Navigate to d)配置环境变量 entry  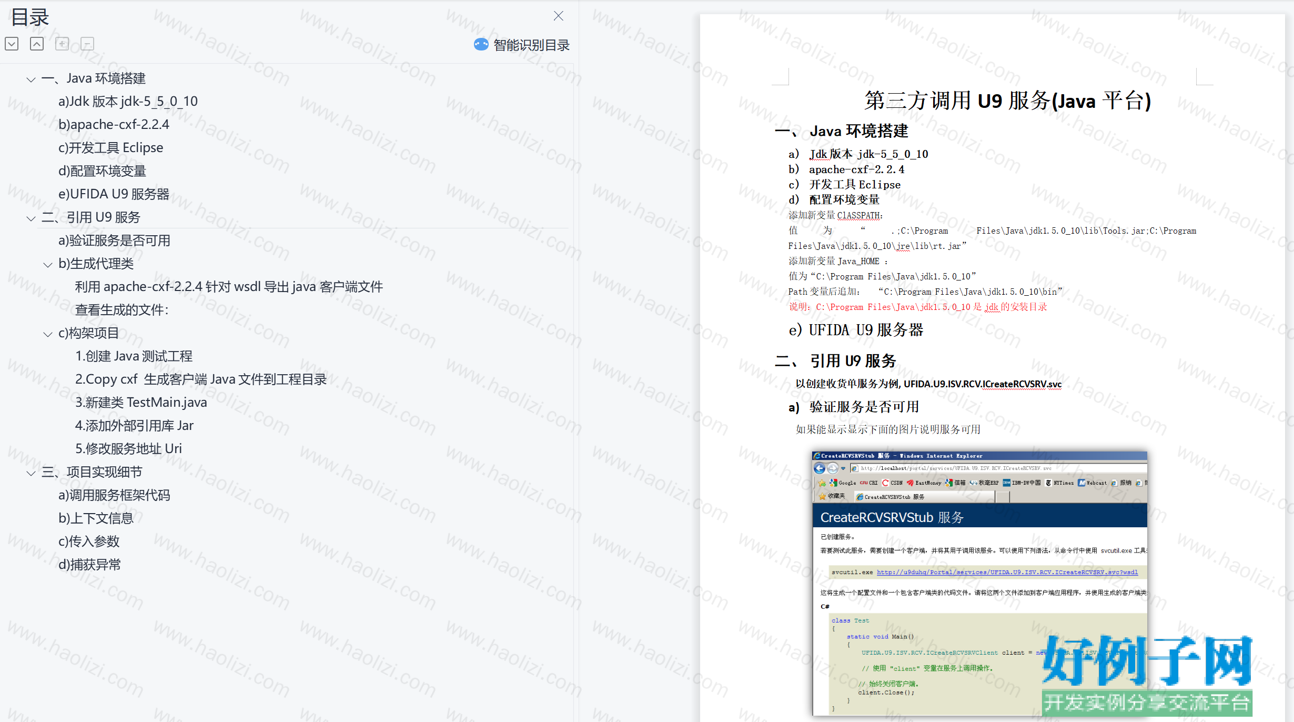(x=102, y=171)
